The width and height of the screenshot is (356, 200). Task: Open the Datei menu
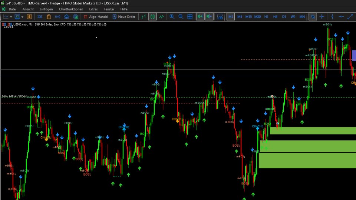(x=13, y=9)
